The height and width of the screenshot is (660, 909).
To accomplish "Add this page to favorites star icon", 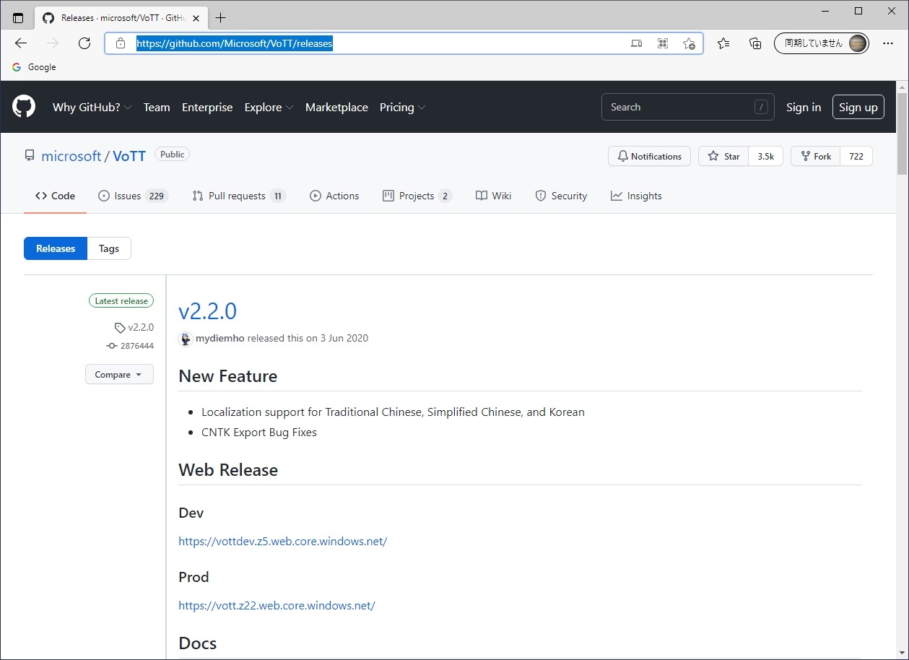I will pyautogui.click(x=689, y=43).
